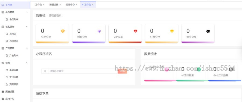Click the 核名服务 sidebar icon
This screenshot has width=242, height=102.
pos(3,27)
